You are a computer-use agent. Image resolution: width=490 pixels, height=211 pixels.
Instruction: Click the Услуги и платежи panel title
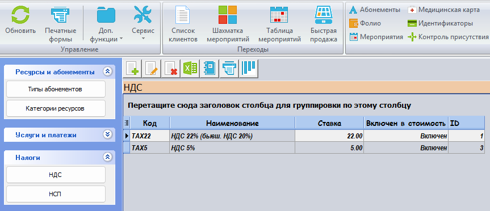(46, 135)
